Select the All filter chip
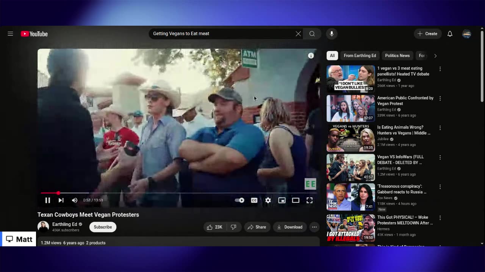 (x=332, y=56)
